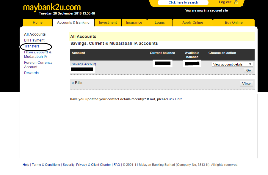Viewport: 268px width, 175px height.
Task: Open Rewards in the sidebar
Action: [31, 73]
